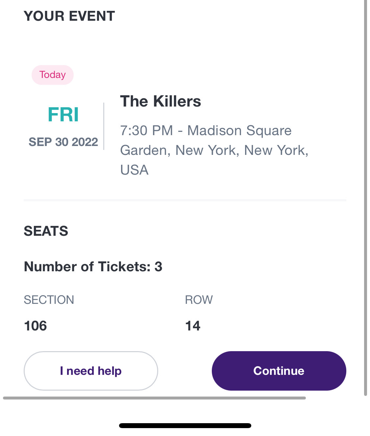Tap the vertical divider beside the date
The image size is (370, 436).
[104, 126]
